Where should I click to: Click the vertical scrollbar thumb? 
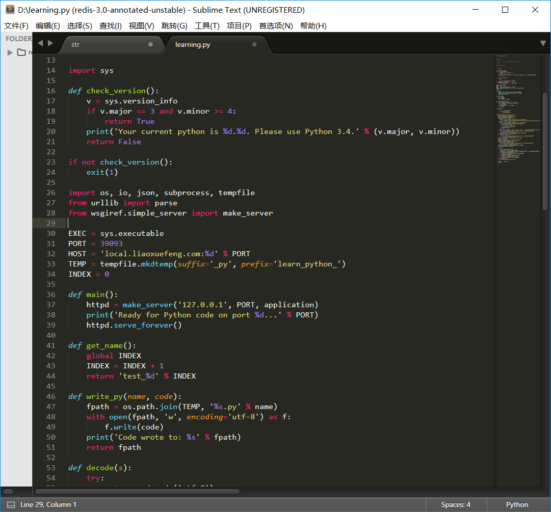point(545,150)
